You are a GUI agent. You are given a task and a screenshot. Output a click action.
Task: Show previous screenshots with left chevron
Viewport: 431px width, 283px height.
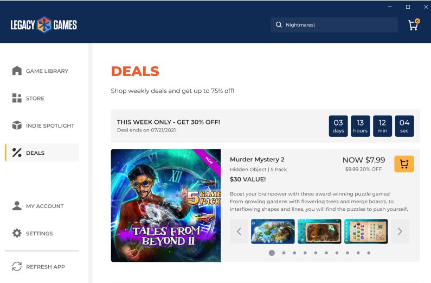point(239,231)
